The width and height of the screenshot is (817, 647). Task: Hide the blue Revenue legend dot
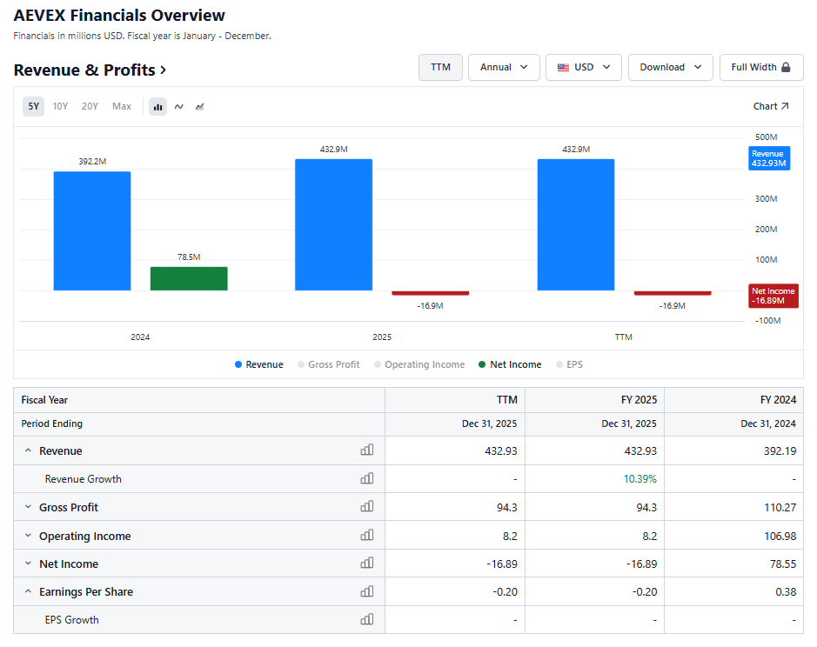(238, 364)
